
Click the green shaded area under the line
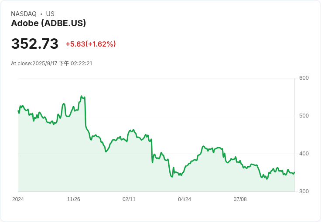[x=157, y=180]
